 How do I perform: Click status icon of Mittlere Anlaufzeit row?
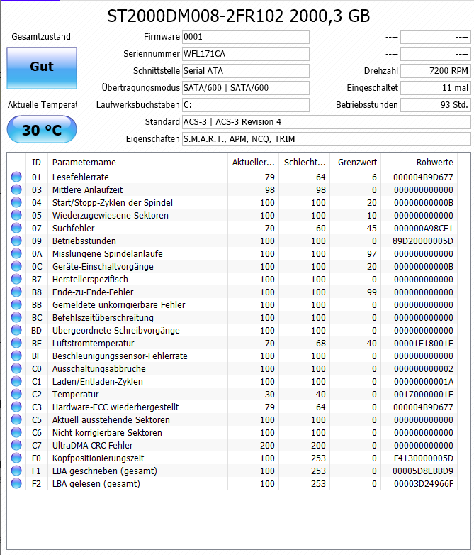coord(16,189)
